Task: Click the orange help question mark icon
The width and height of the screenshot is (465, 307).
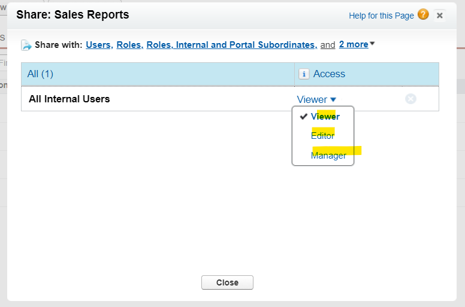Action: pos(423,15)
